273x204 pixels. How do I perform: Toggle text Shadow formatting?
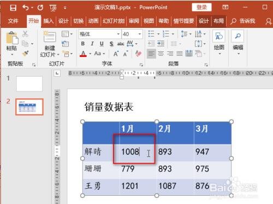pyautogui.click(x=111, y=44)
